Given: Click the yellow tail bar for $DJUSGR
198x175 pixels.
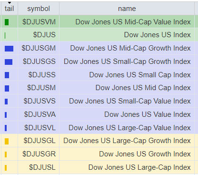Looking at the screenshot, I should tap(6, 154).
